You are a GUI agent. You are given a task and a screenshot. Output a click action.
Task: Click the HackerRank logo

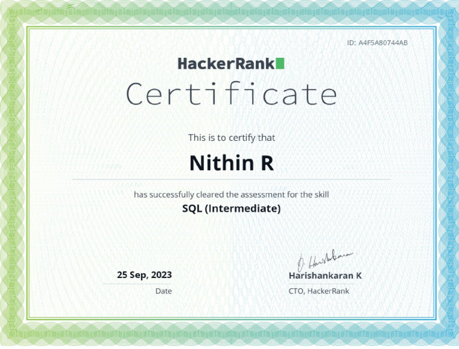tap(231, 63)
